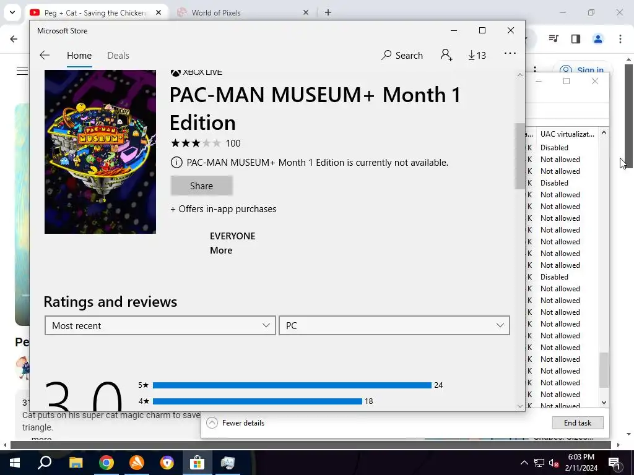The height and width of the screenshot is (475, 634).
Task: Click the muted volume icon in tray
Action: (554, 463)
